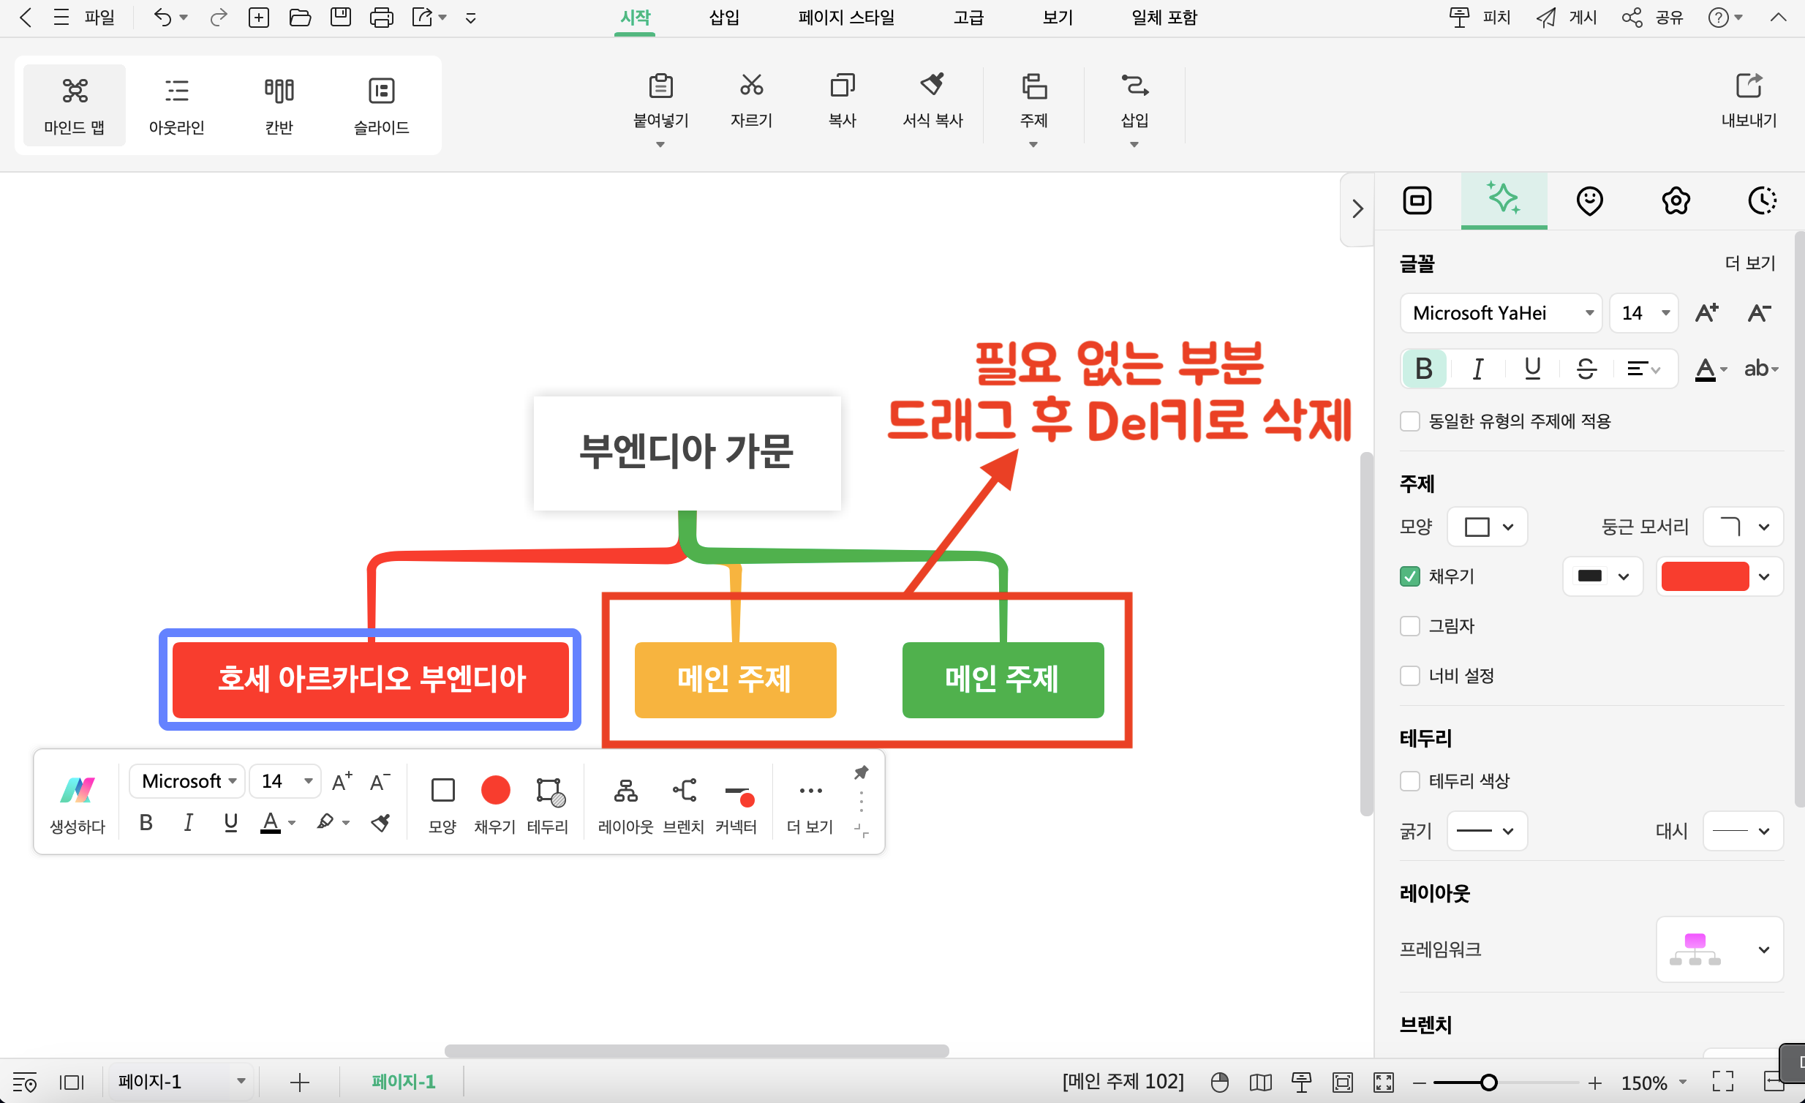Open font size 14 dropdown in right panel
Image resolution: width=1805 pixels, height=1103 pixels.
pyautogui.click(x=1643, y=313)
